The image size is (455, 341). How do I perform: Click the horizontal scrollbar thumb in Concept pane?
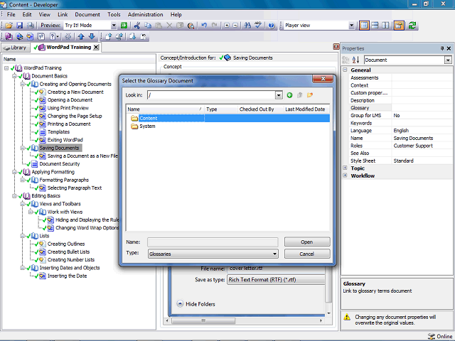(x=203, y=320)
